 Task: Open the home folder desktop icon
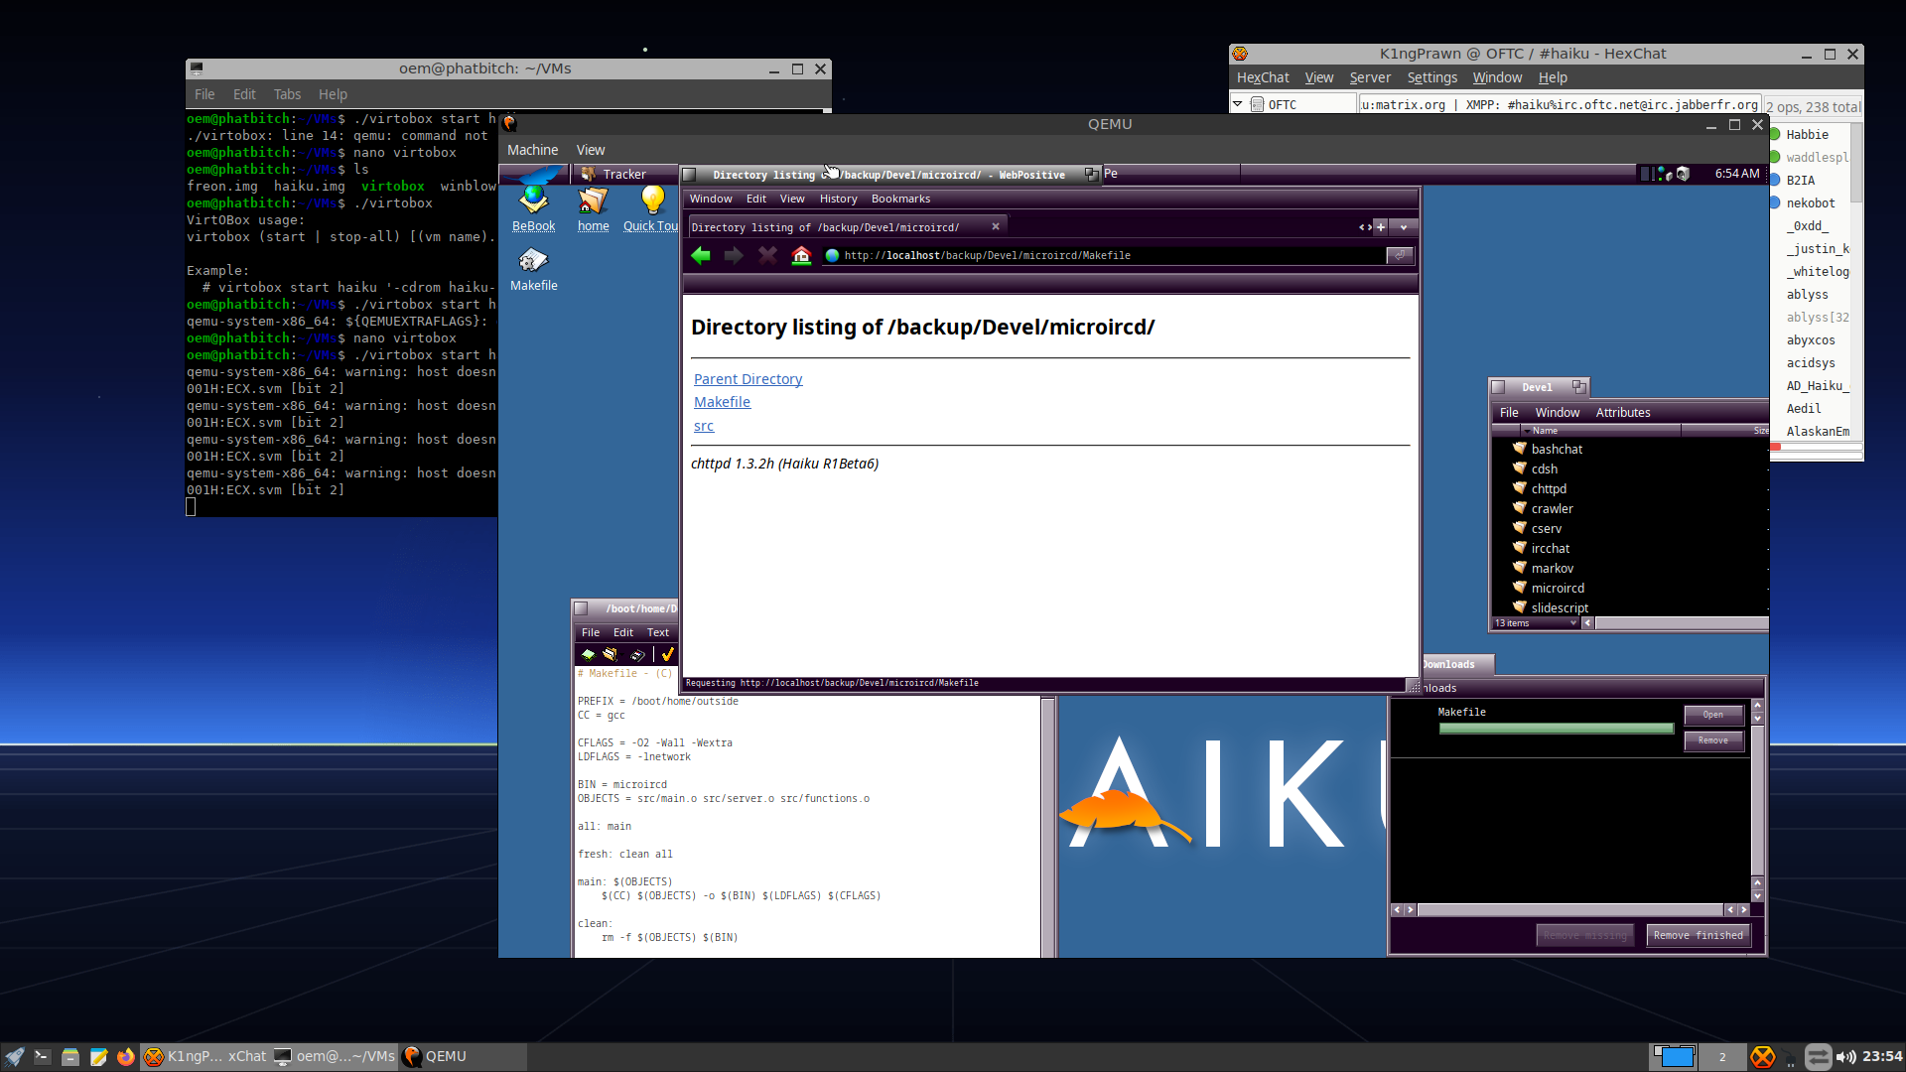coord(593,209)
